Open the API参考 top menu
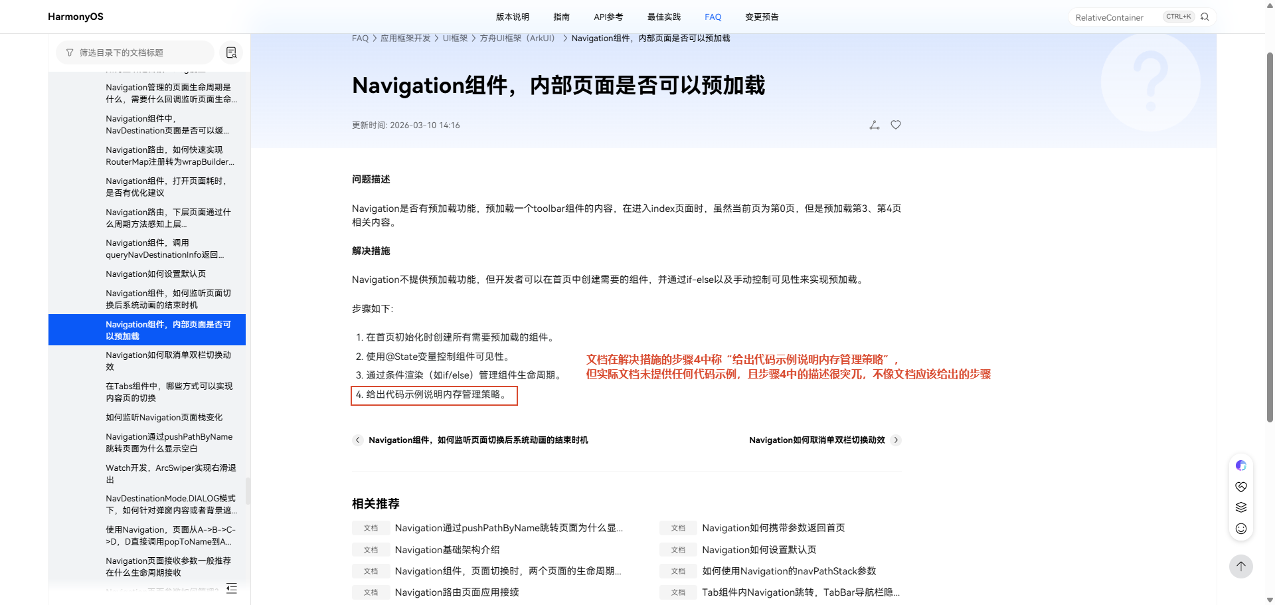The height and width of the screenshot is (605, 1275). 608,17
